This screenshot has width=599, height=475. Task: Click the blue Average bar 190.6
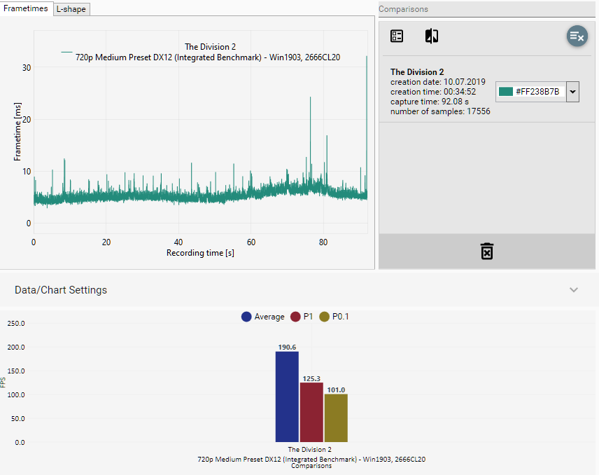(x=287, y=397)
